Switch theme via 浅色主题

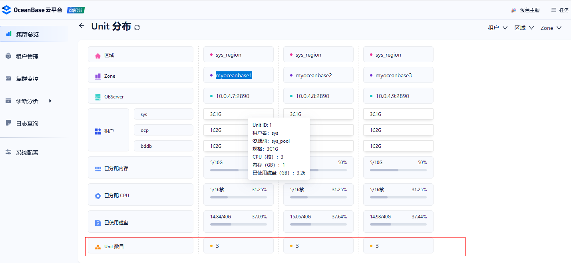(x=530, y=10)
